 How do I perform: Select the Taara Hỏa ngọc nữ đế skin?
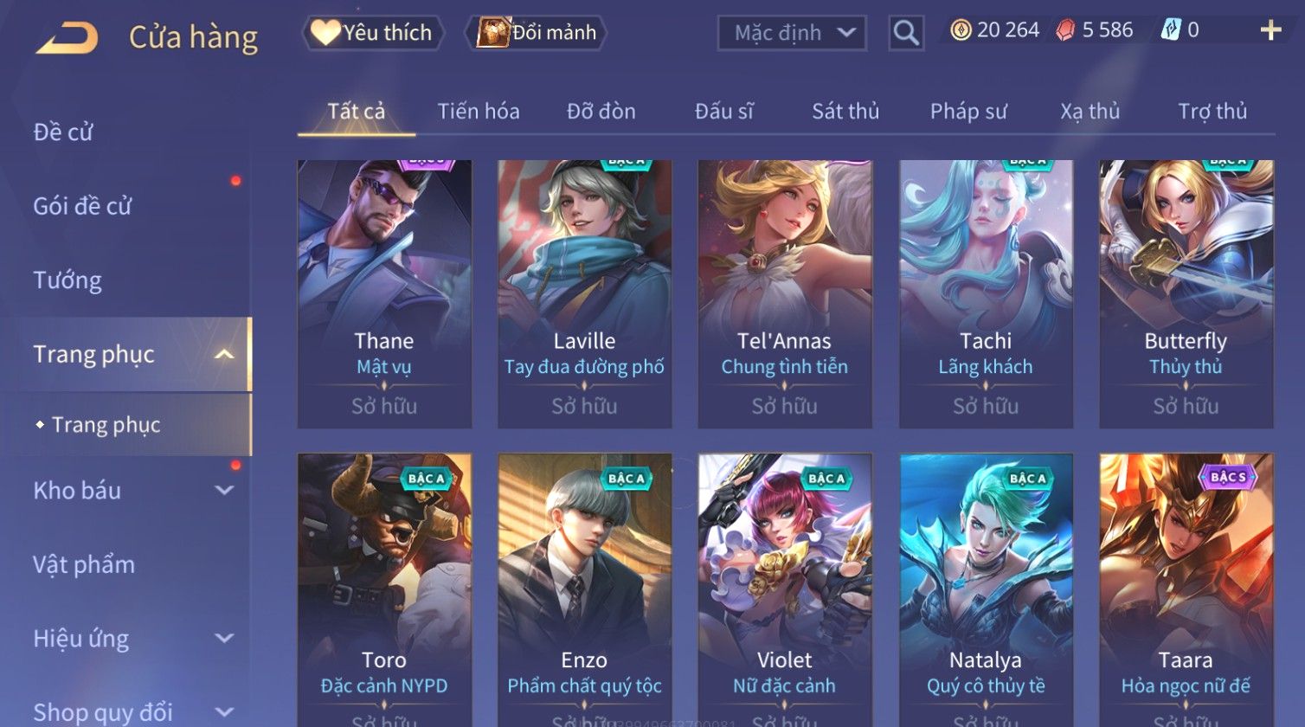[x=1186, y=589]
